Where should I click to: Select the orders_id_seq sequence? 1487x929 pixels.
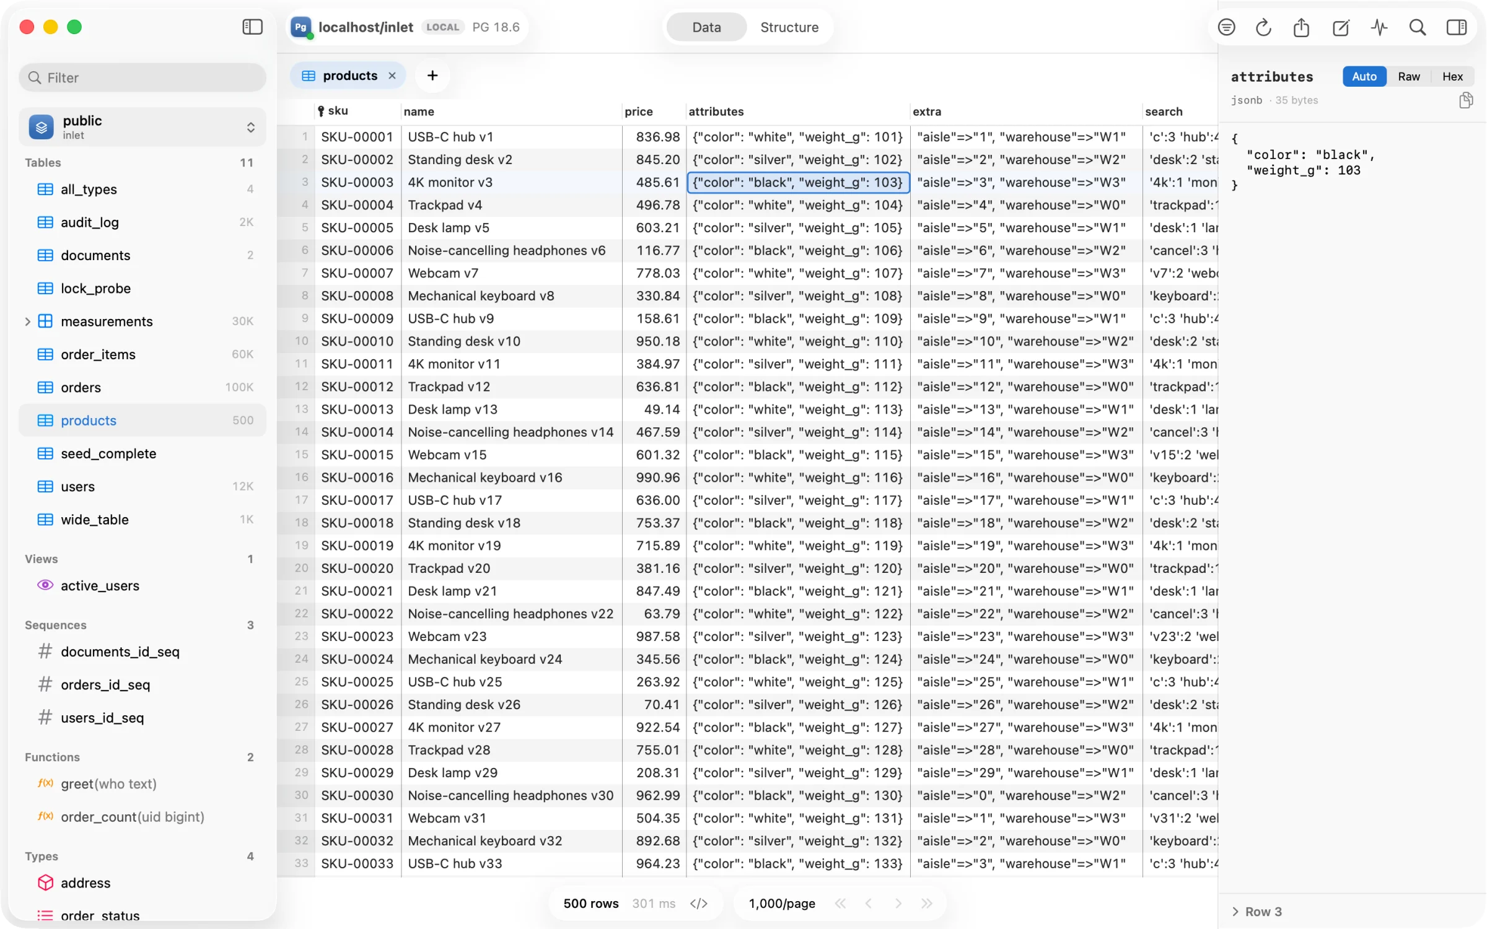143,685
